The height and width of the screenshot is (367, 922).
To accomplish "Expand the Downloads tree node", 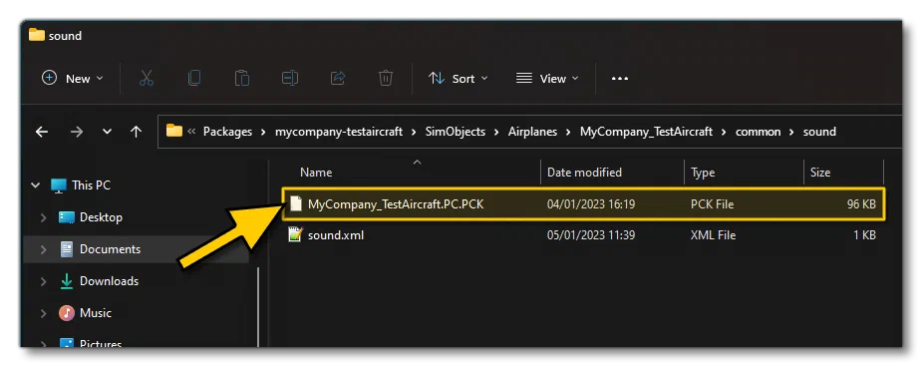I will click(x=44, y=281).
